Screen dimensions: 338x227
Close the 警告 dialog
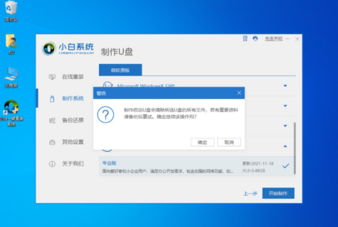[239, 93]
